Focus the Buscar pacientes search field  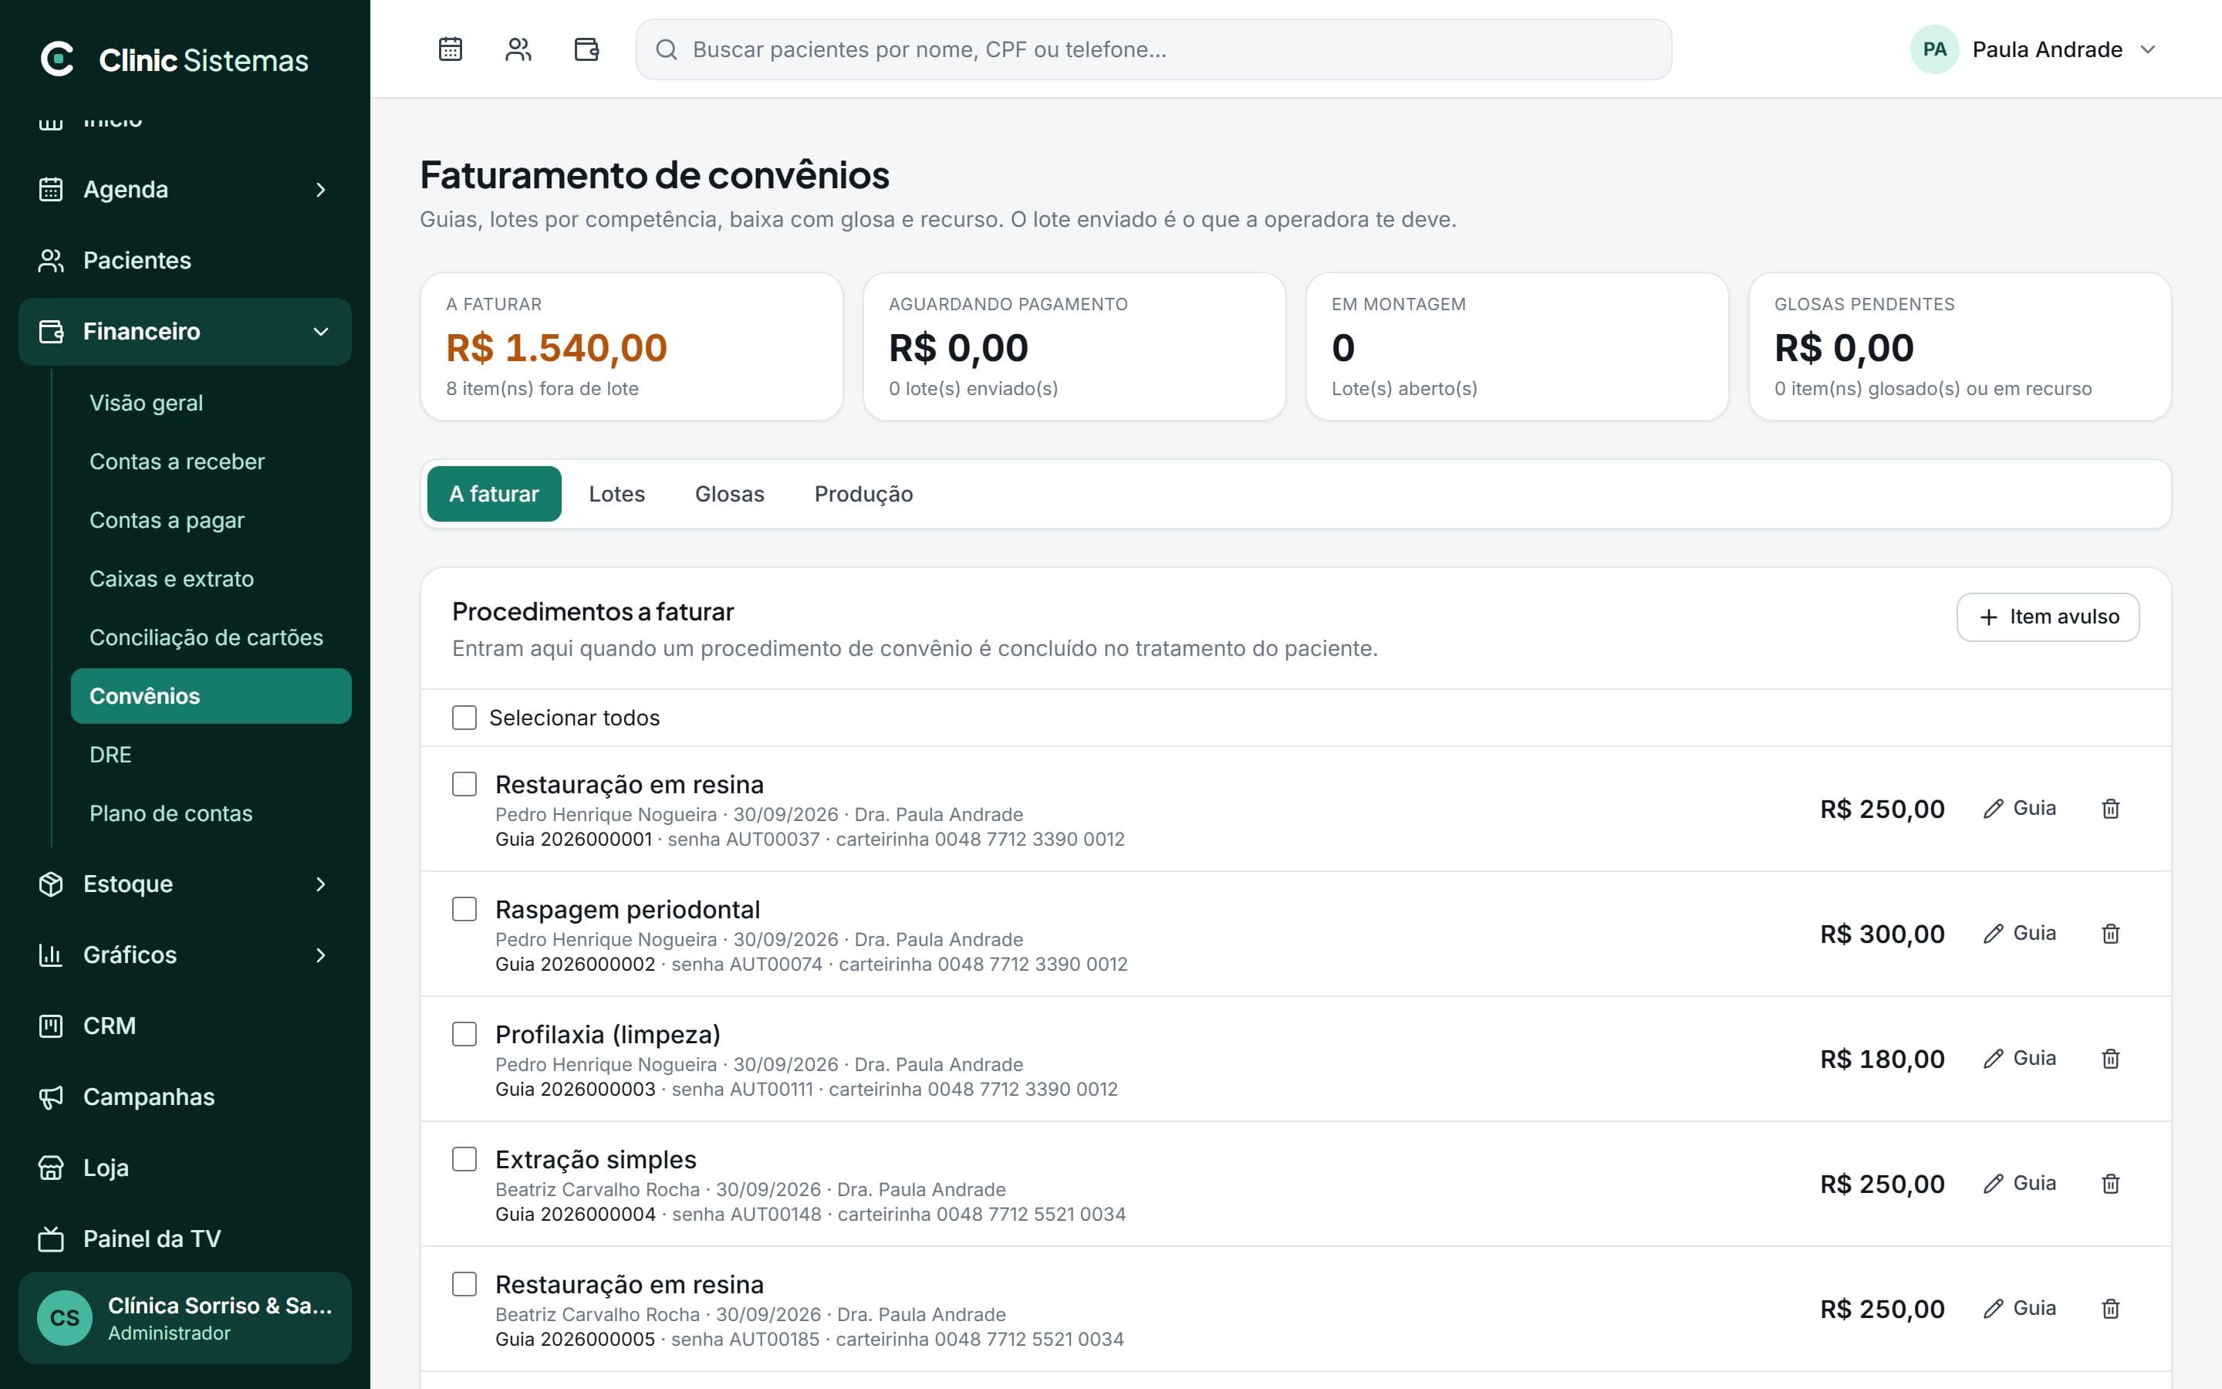(1153, 49)
